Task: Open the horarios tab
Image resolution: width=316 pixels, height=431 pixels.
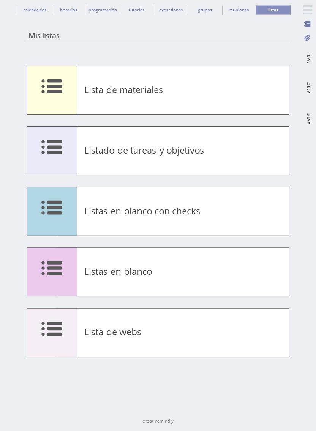Action: click(68, 10)
